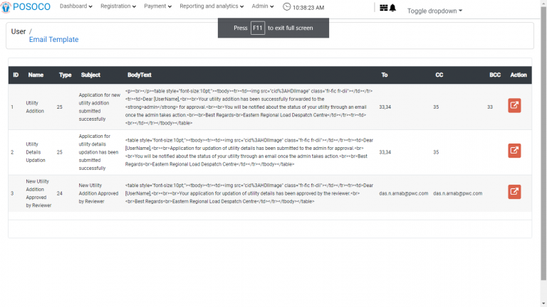Click the BodyText column header

[x=139, y=75]
